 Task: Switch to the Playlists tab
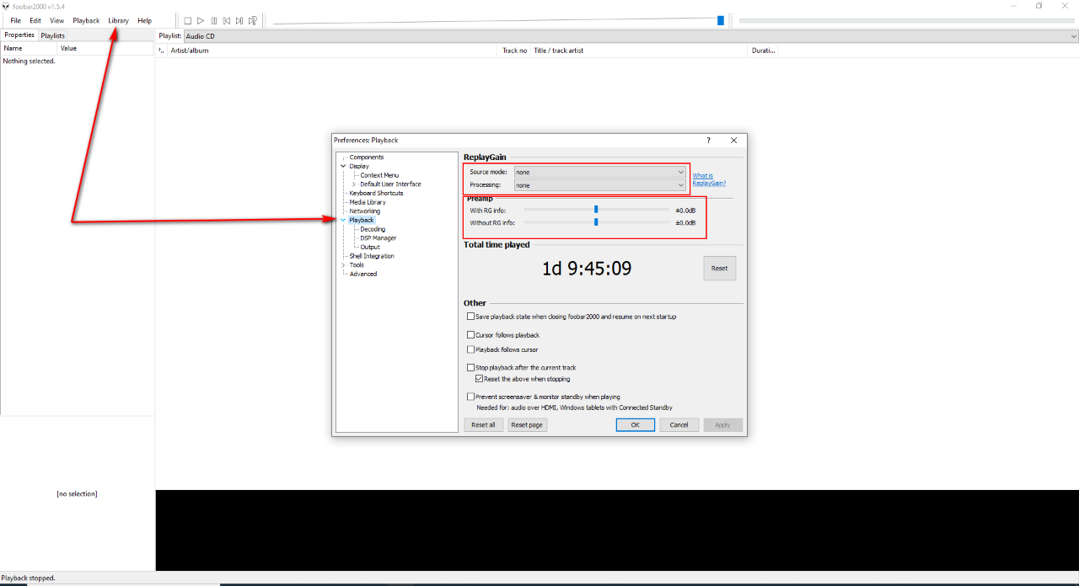(x=53, y=35)
